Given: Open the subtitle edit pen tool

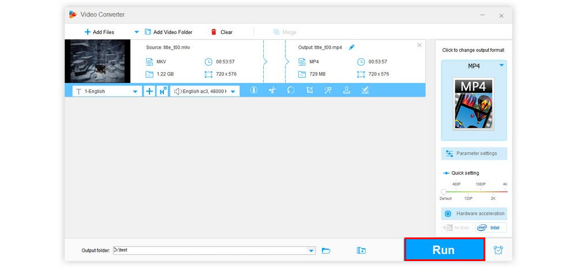Looking at the screenshot, I should tap(365, 90).
